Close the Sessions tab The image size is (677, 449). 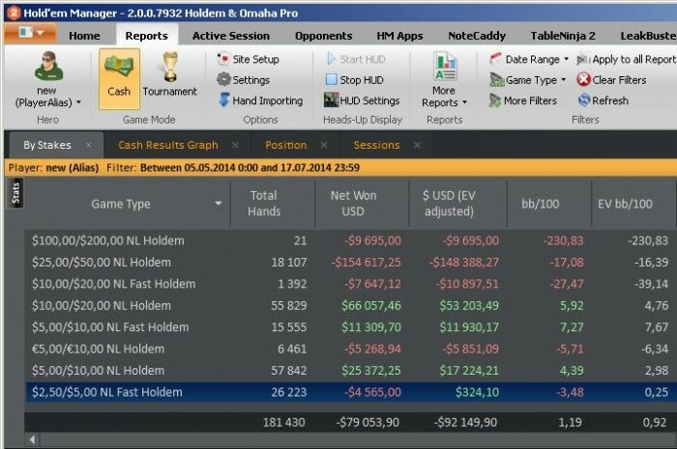click(x=417, y=145)
